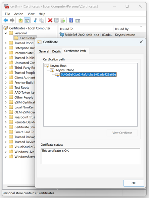Open the File menu
Screen dimensions: 149x198
pyautogui.click(x=7, y=14)
